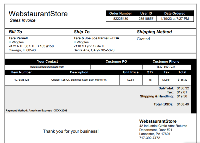Click the unit price $2.84 cell
Image resolution: width=200 pixels, height=143 pixels.
pyautogui.click(x=131, y=80)
